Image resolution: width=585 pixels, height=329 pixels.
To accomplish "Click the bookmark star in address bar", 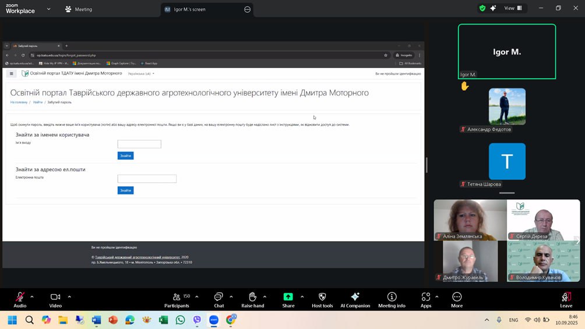I will click(x=385, y=55).
